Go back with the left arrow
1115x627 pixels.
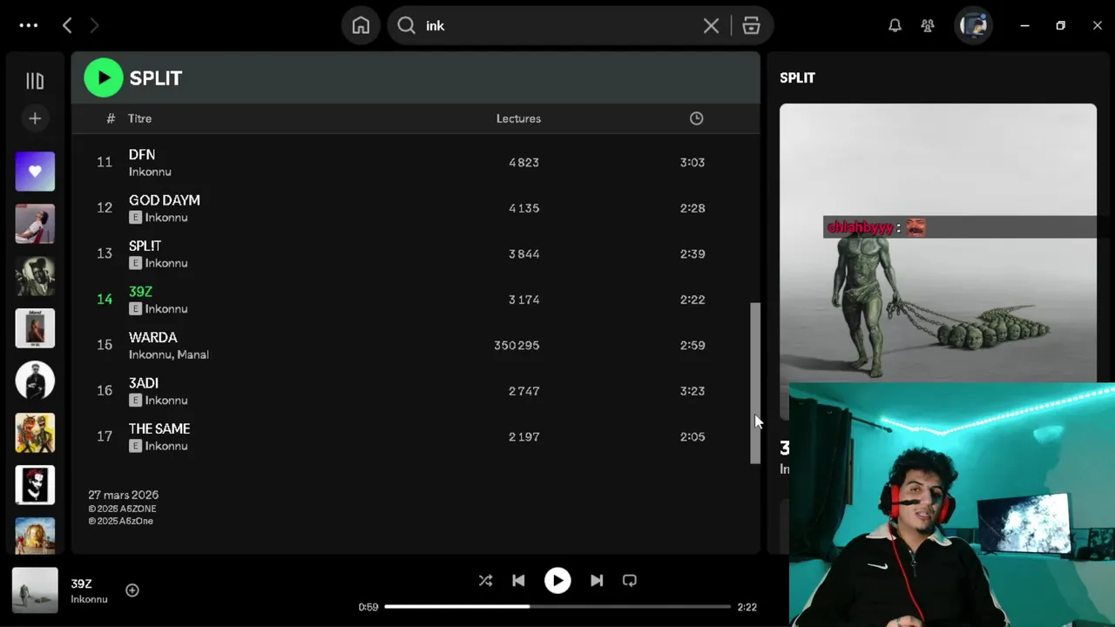(x=67, y=25)
